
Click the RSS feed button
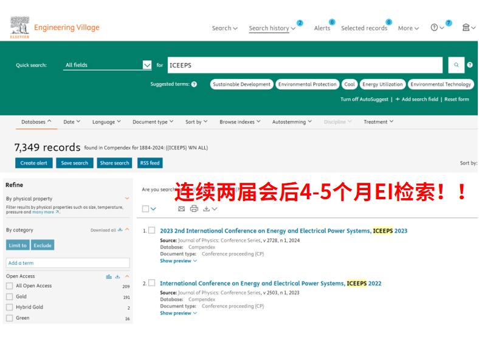coord(150,163)
